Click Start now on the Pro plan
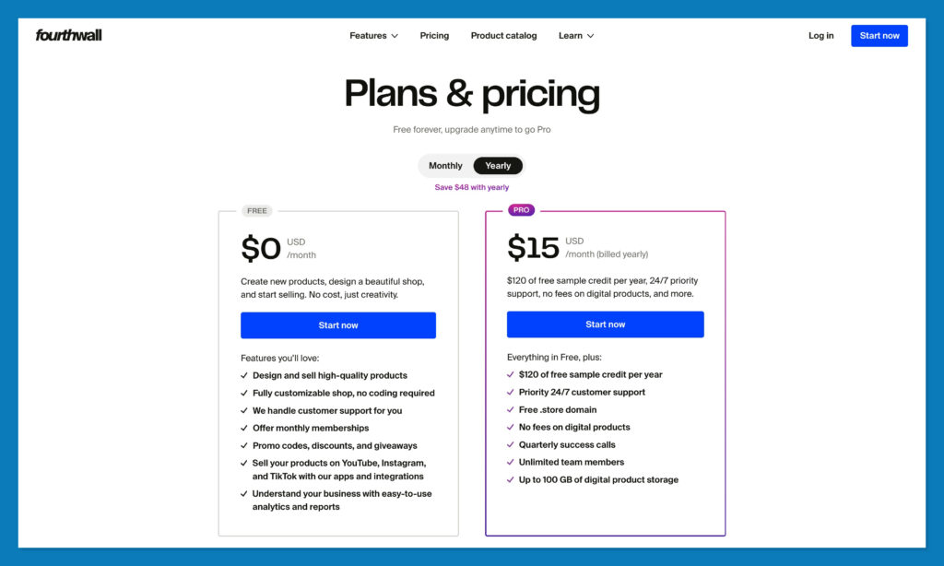 coord(605,324)
